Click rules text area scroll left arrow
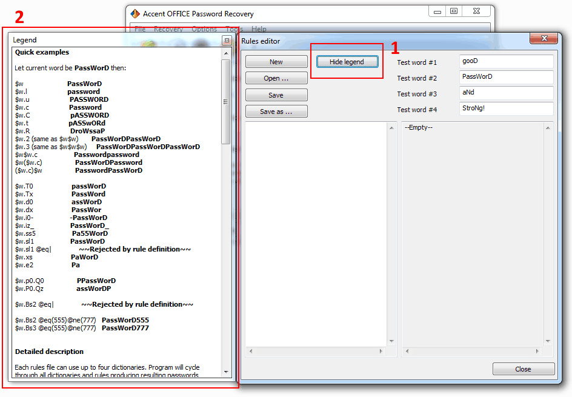This screenshot has width=572, height=397. [251, 351]
